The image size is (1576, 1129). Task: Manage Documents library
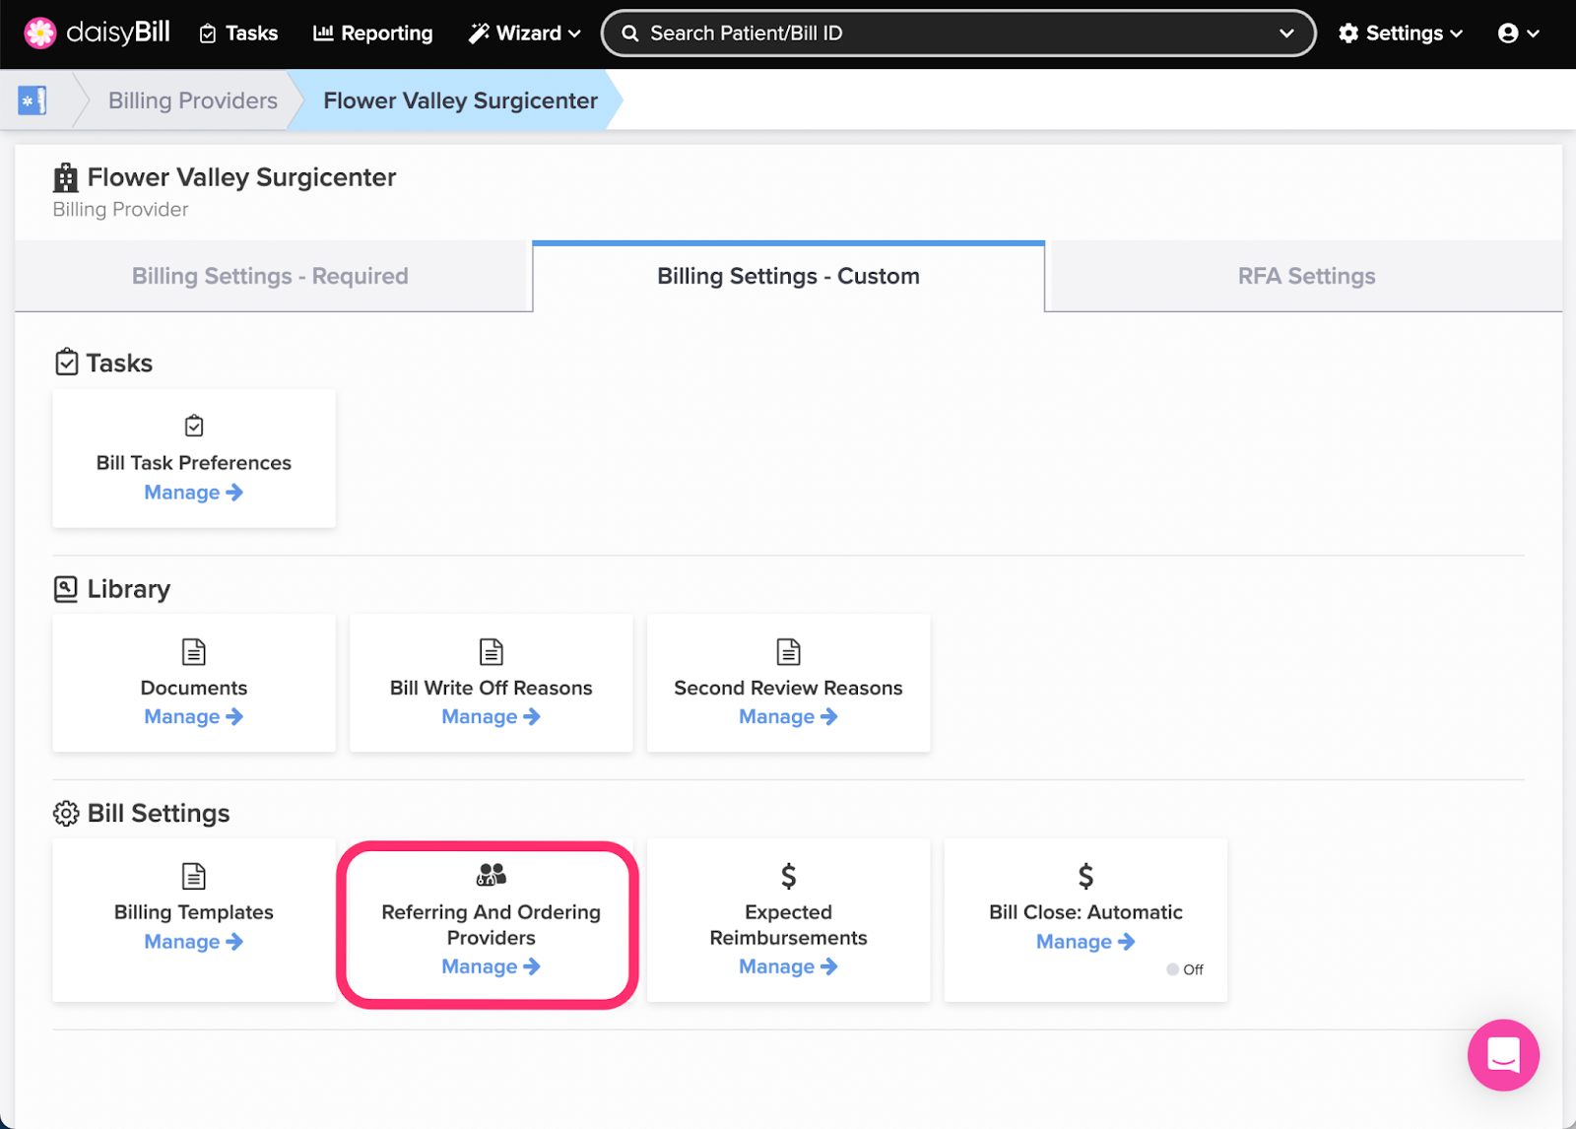pyautogui.click(x=194, y=717)
